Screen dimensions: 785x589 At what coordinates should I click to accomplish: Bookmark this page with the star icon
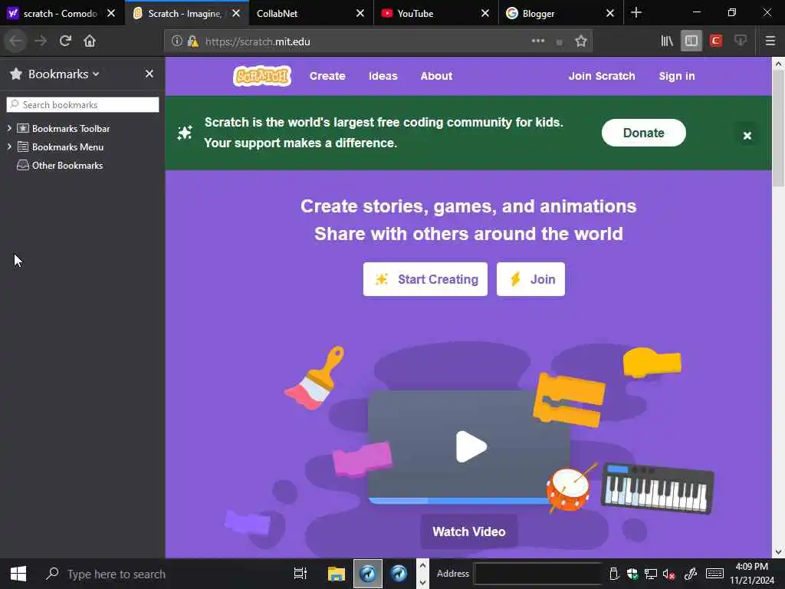coord(581,41)
